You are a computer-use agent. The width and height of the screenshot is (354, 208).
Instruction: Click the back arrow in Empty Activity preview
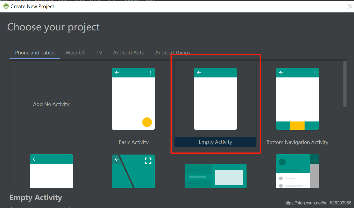(x=199, y=73)
